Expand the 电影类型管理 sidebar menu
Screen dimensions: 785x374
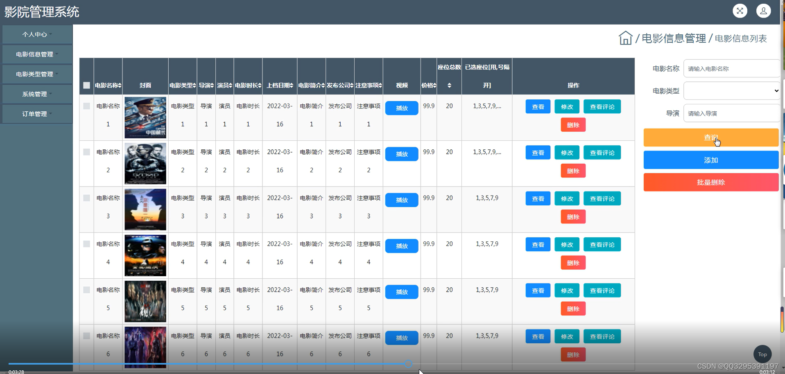[x=37, y=74]
